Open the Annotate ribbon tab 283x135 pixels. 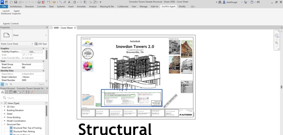pos(81,7)
